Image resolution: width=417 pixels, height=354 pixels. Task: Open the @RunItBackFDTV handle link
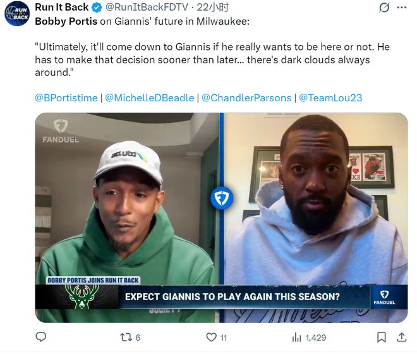(x=139, y=8)
